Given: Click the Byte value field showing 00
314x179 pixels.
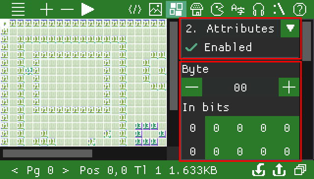Looking at the screenshot, I should tap(240, 88).
